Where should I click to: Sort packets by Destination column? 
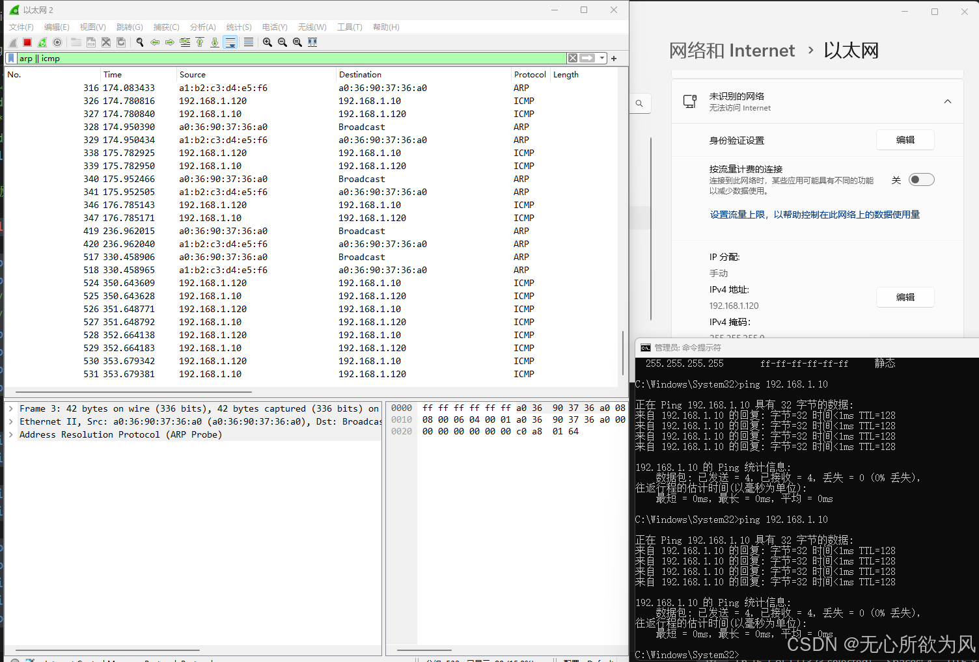tap(424, 75)
